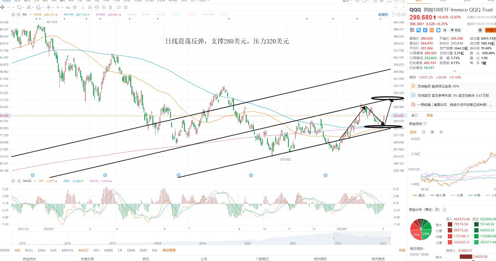
Task: Open the pattern tool dropdown
Action: (x=33, y=7)
